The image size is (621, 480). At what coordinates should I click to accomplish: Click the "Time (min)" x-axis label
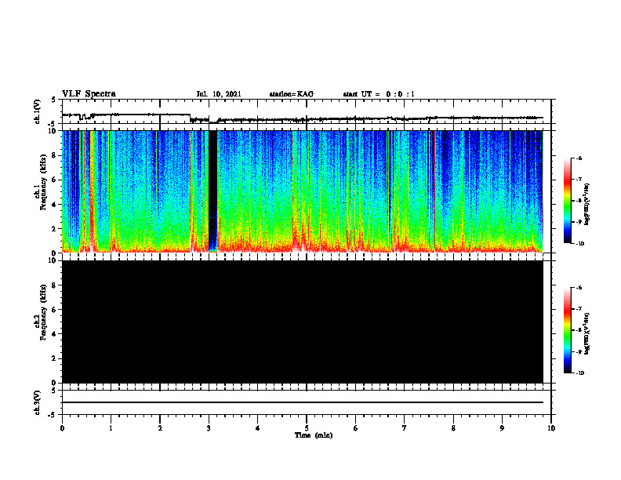[314, 435]
